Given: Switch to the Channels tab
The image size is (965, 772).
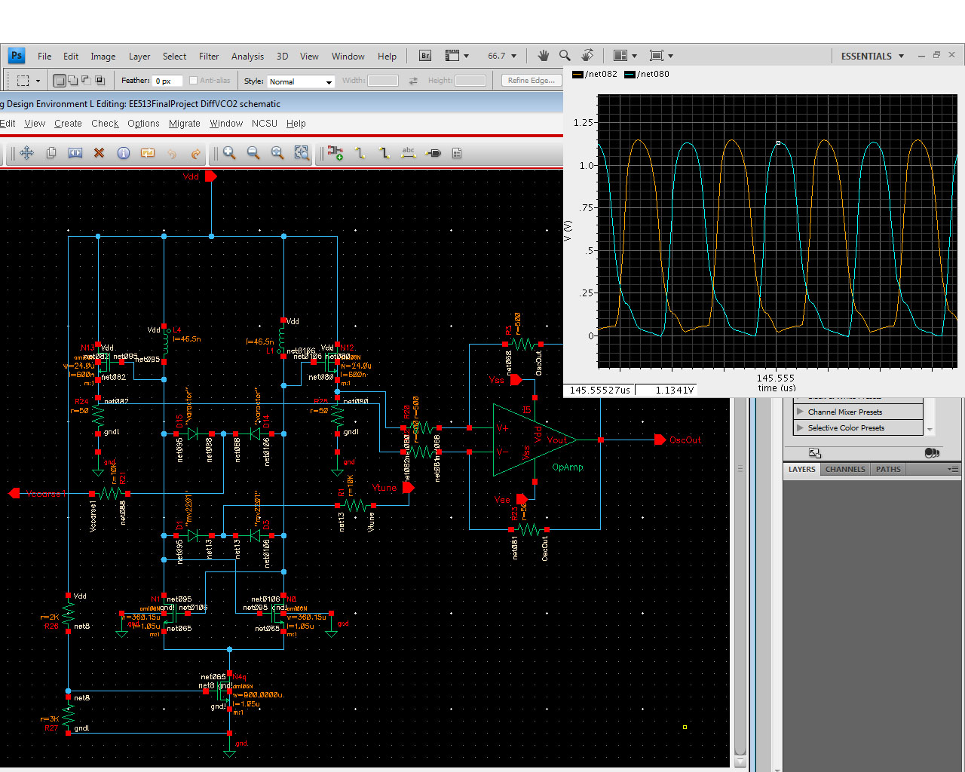Looking at the screenshot, I should (845, 469).
